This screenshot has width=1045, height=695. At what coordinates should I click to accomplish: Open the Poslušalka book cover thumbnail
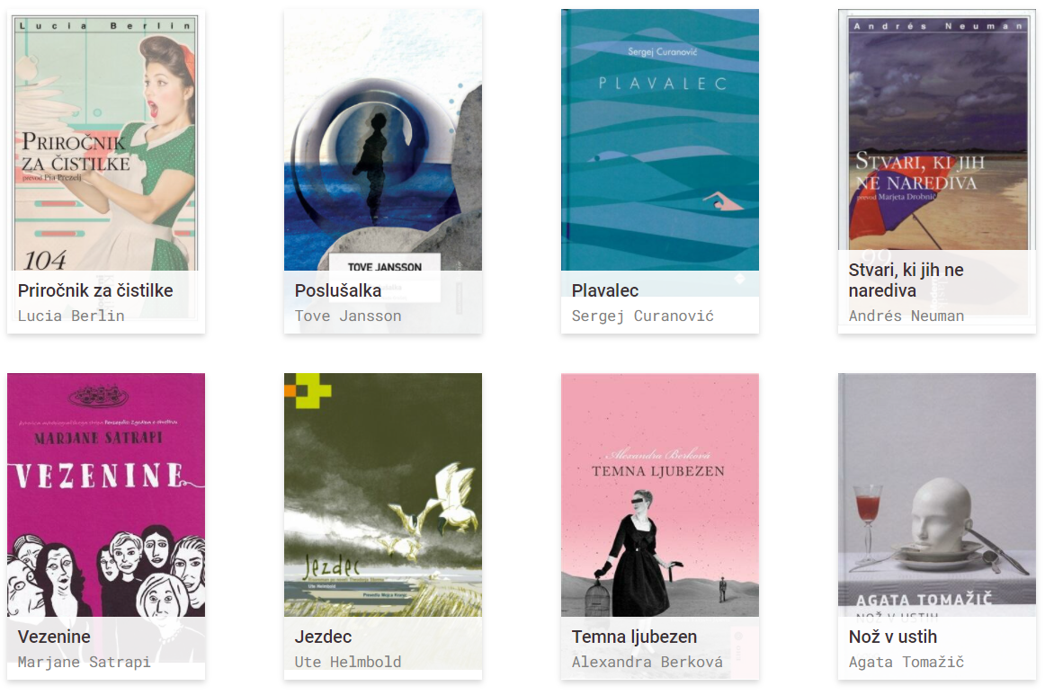click(x=383, y=140)
